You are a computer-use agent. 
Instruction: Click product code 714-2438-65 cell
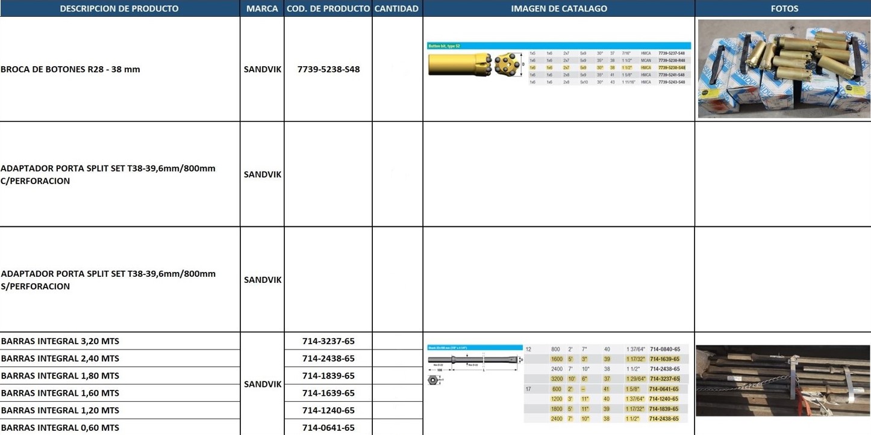328,359
